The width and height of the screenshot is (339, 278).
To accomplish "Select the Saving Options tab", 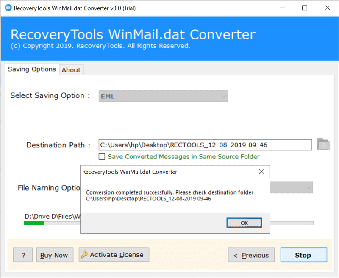I will pyautogui.click(x=32, y=69).
